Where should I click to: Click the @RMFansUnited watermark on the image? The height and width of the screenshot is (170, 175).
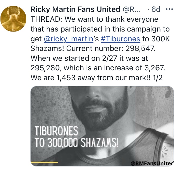(152, 163)
